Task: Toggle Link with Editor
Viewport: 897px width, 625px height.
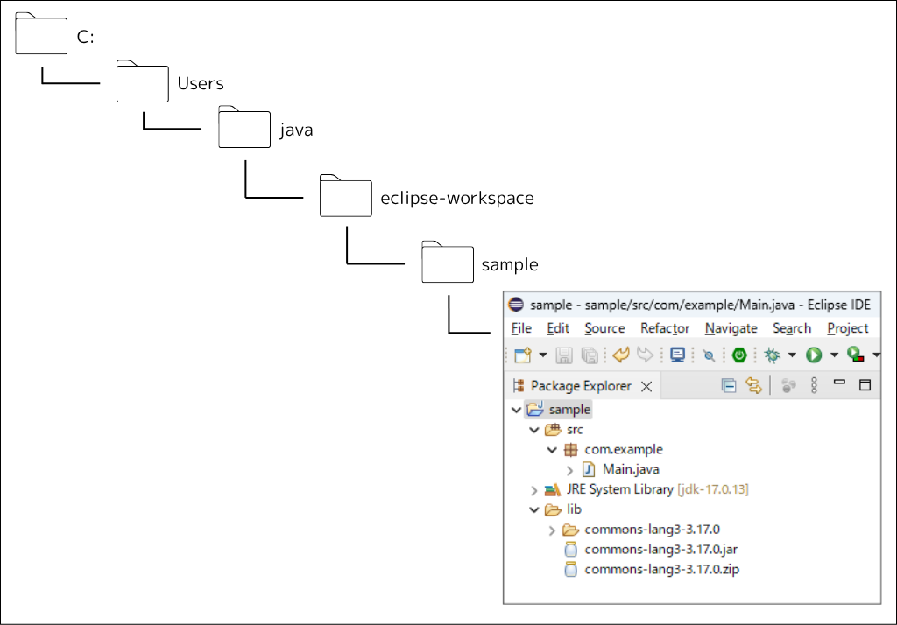Action: click(x=753, y=386)
